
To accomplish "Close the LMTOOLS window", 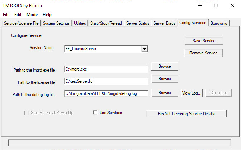I will [232, 5].
